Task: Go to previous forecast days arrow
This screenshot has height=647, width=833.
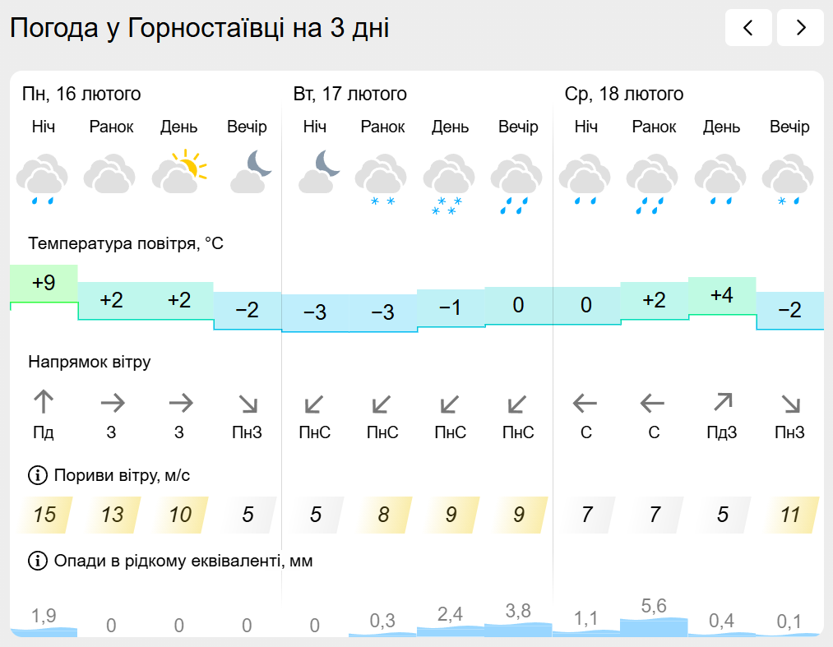Action: coord(748,28)
